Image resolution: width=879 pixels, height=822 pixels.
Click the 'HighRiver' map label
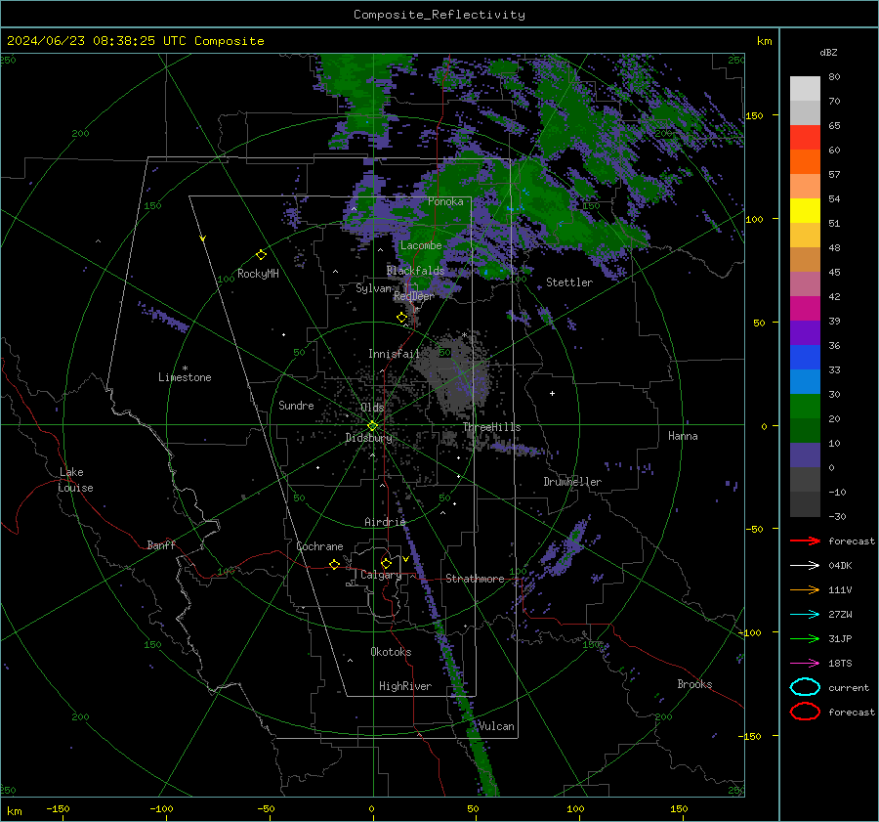405,686
